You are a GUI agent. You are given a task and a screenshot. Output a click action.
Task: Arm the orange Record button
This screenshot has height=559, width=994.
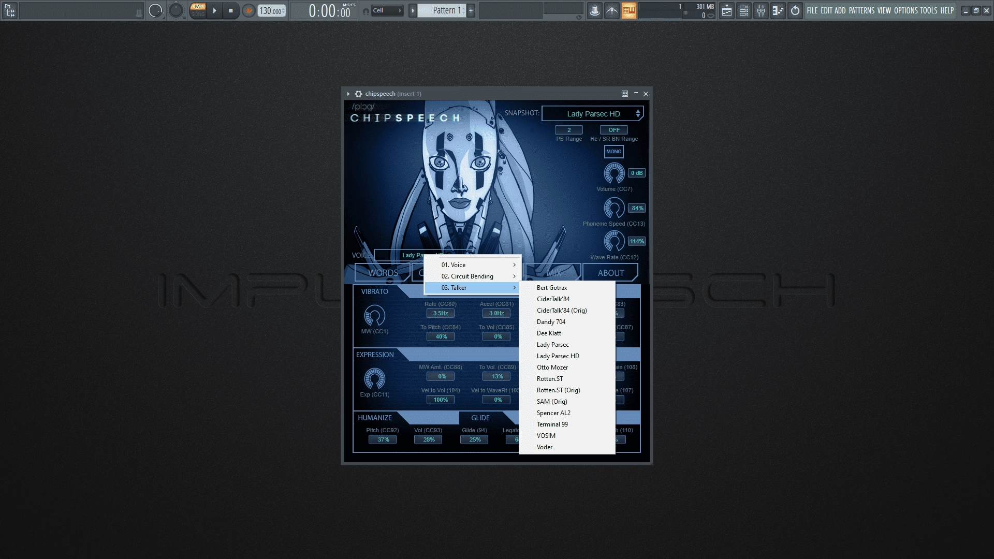[248, 10]
